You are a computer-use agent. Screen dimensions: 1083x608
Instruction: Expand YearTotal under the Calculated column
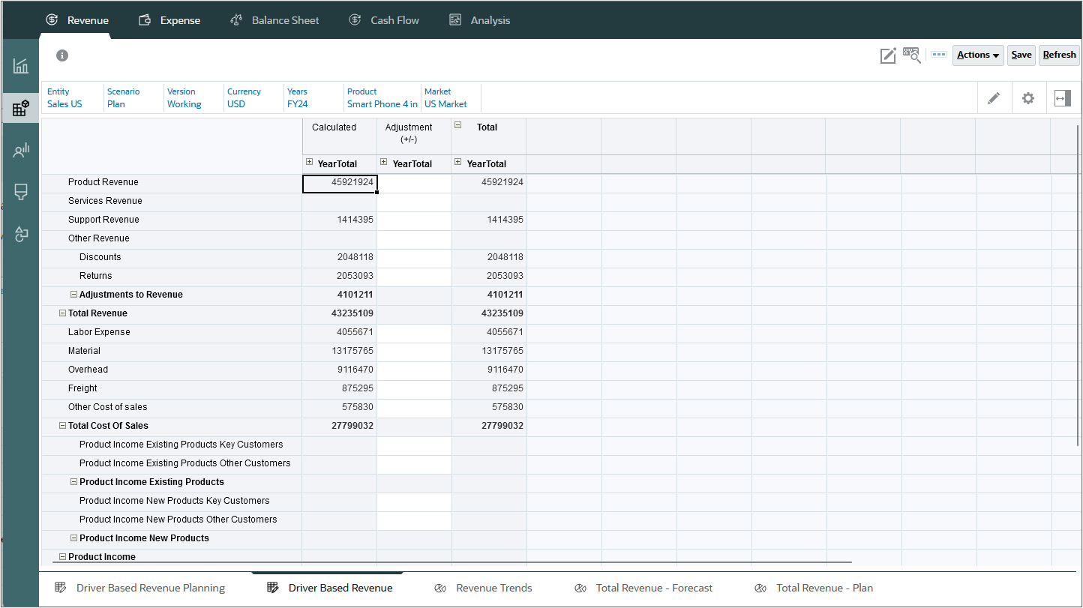tap(309, 163)
